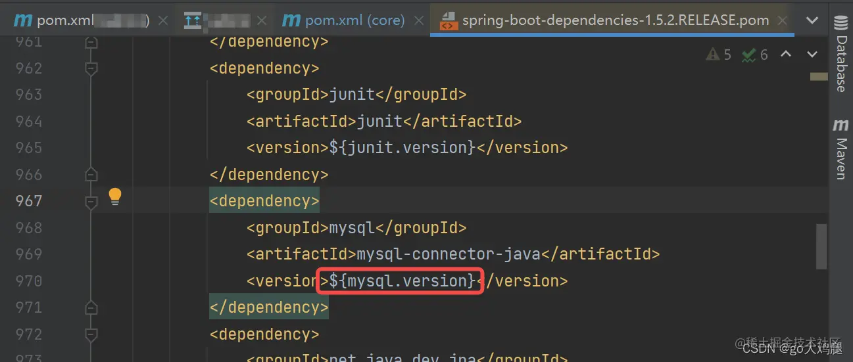Click the junit groupId value
The width and height of the screenshot is (853, 362).
(351, 95)
